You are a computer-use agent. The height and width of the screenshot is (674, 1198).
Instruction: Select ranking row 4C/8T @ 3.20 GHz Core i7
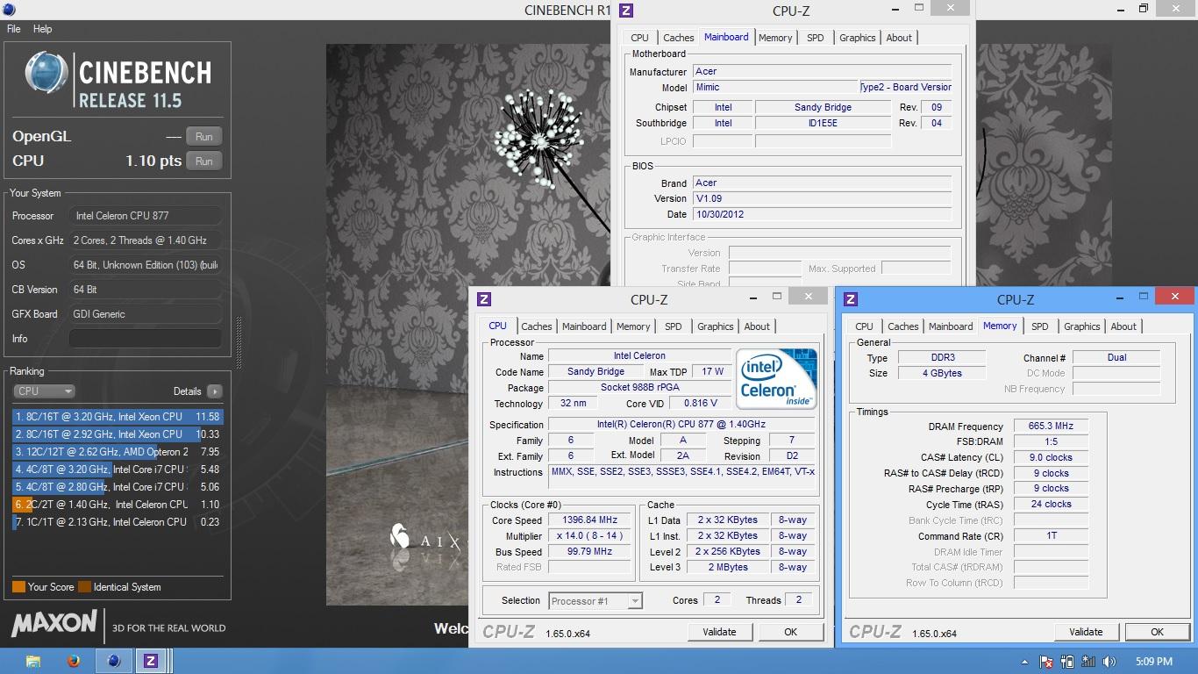(x=118, y=470)
